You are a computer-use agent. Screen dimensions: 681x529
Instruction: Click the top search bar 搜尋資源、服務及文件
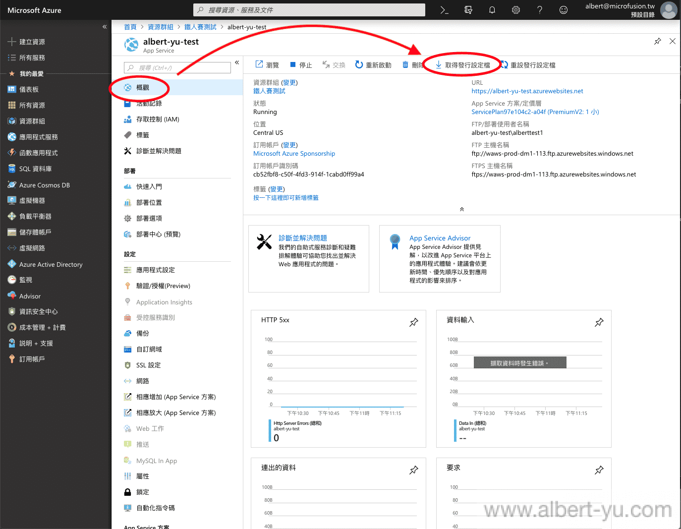pyautogui.click(x=309, y=10)
